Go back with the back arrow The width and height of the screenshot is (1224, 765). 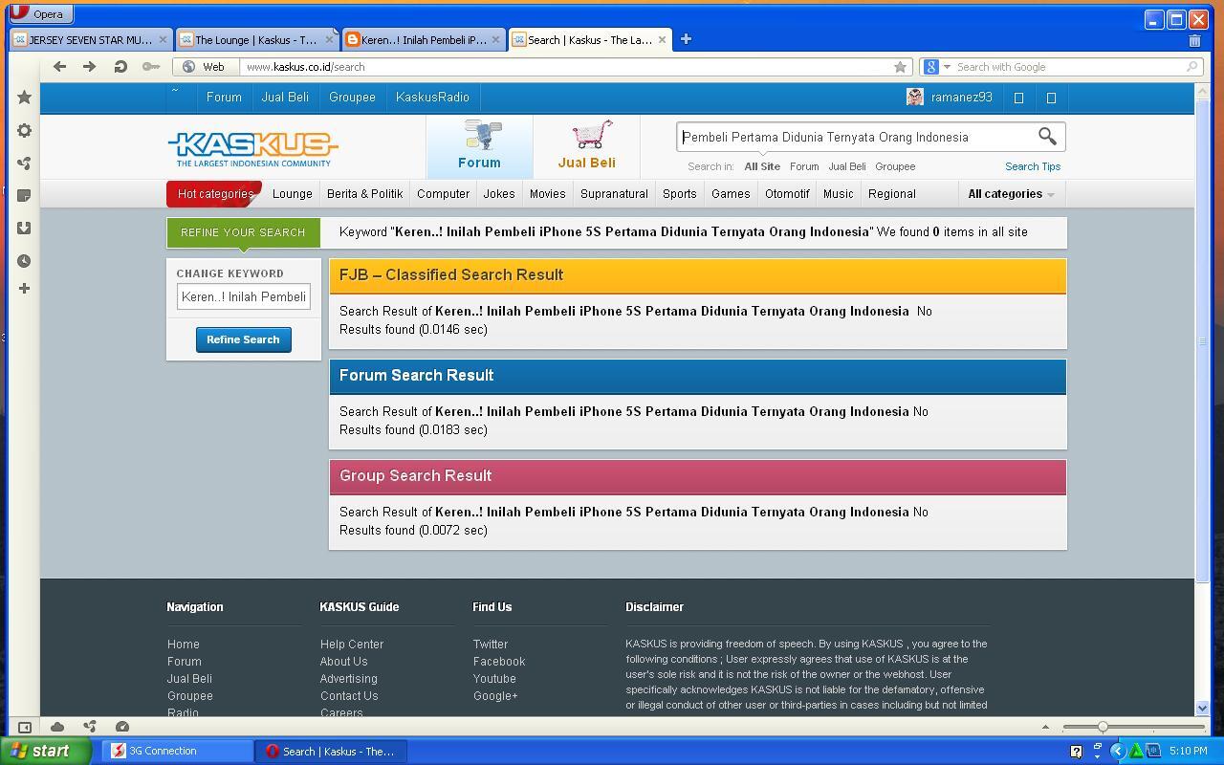(59, 67)
